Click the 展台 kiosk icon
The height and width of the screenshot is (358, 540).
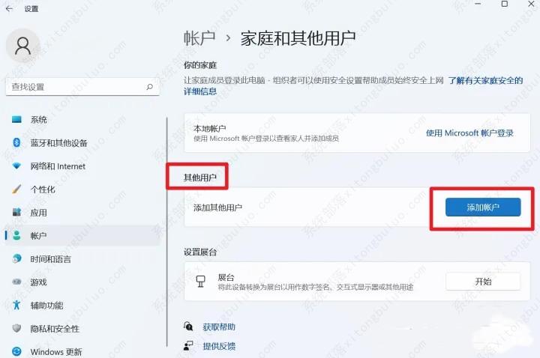[200, 282]
